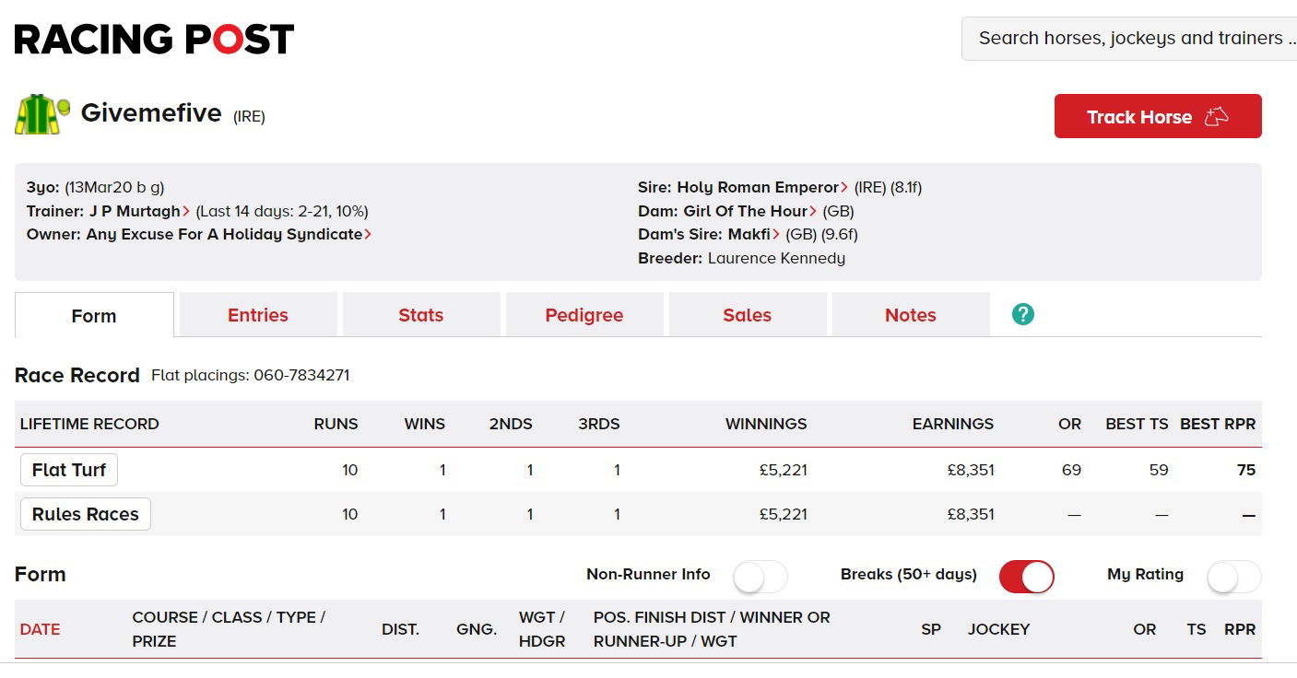Click the red arrow beside Holy Roman Emperor
Screen dimensions: 1297x678
(x=845, y=188)
